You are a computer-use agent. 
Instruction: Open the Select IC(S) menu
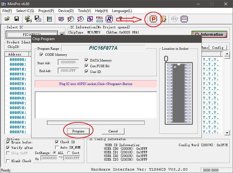coord(25,11)
